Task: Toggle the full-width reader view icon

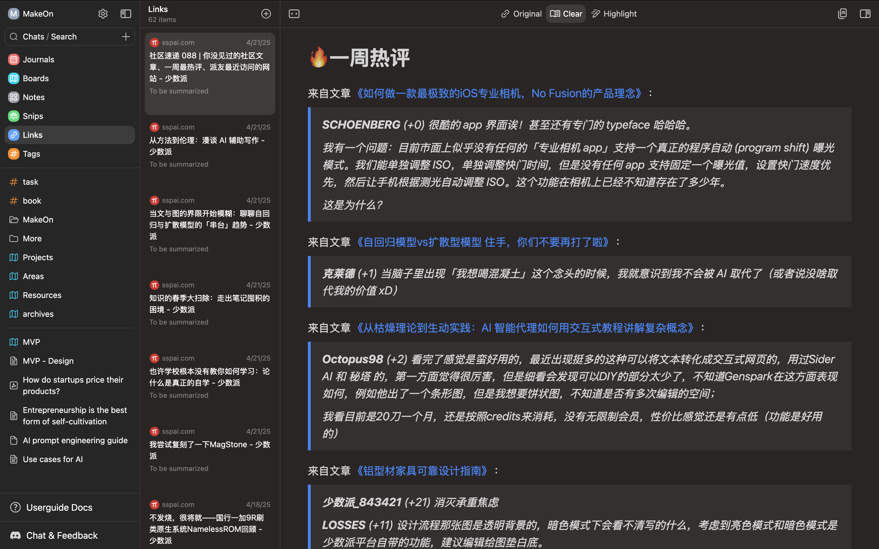Action: pos(294,14)
